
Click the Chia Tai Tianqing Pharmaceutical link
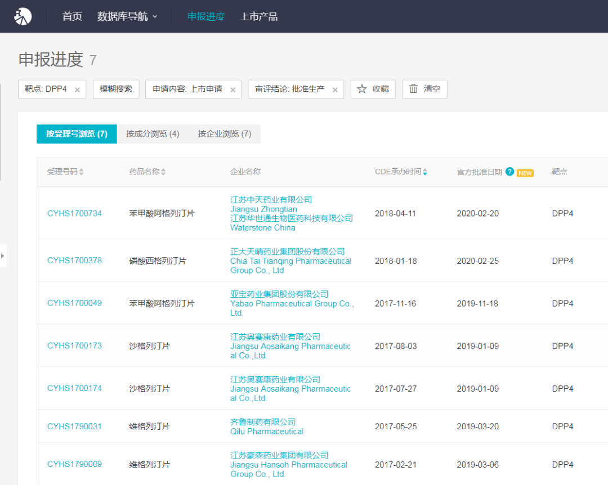[x=291, y=266]
